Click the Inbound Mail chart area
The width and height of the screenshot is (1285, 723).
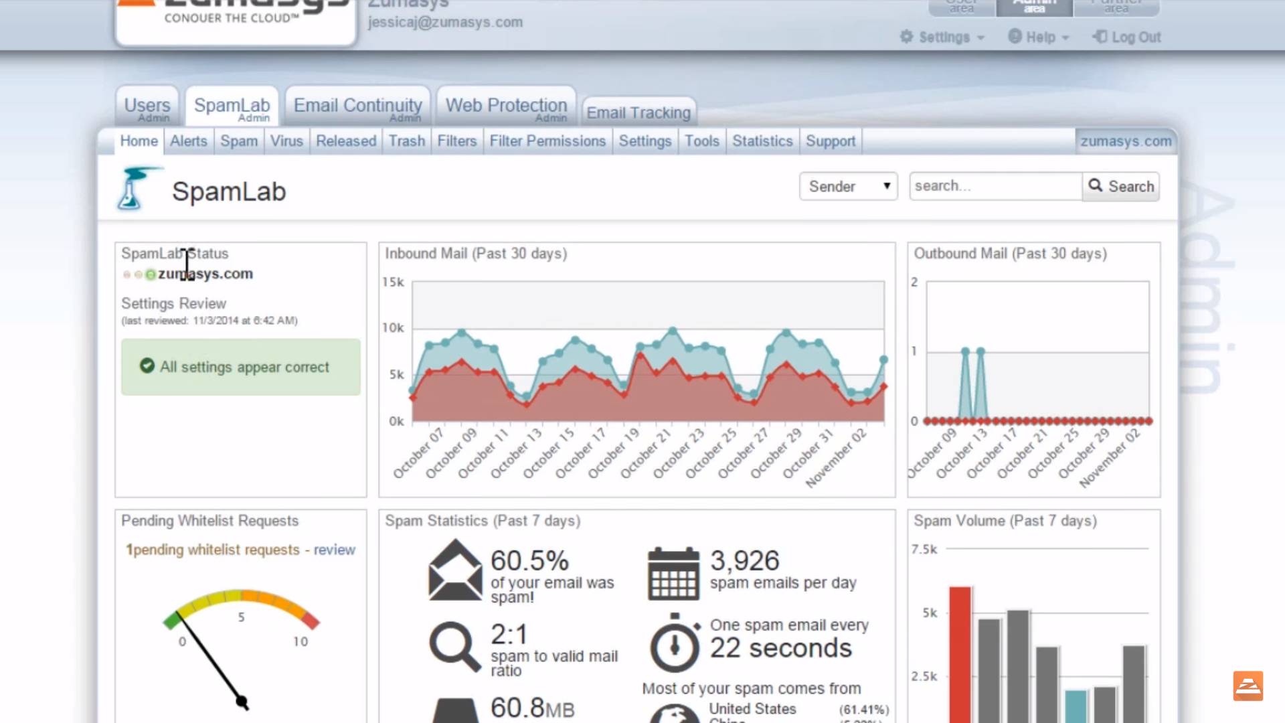tap(648, 351)
